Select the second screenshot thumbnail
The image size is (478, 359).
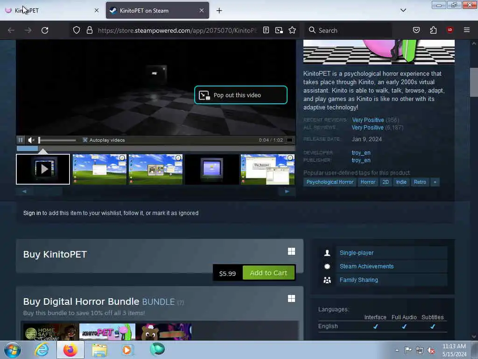99,169
